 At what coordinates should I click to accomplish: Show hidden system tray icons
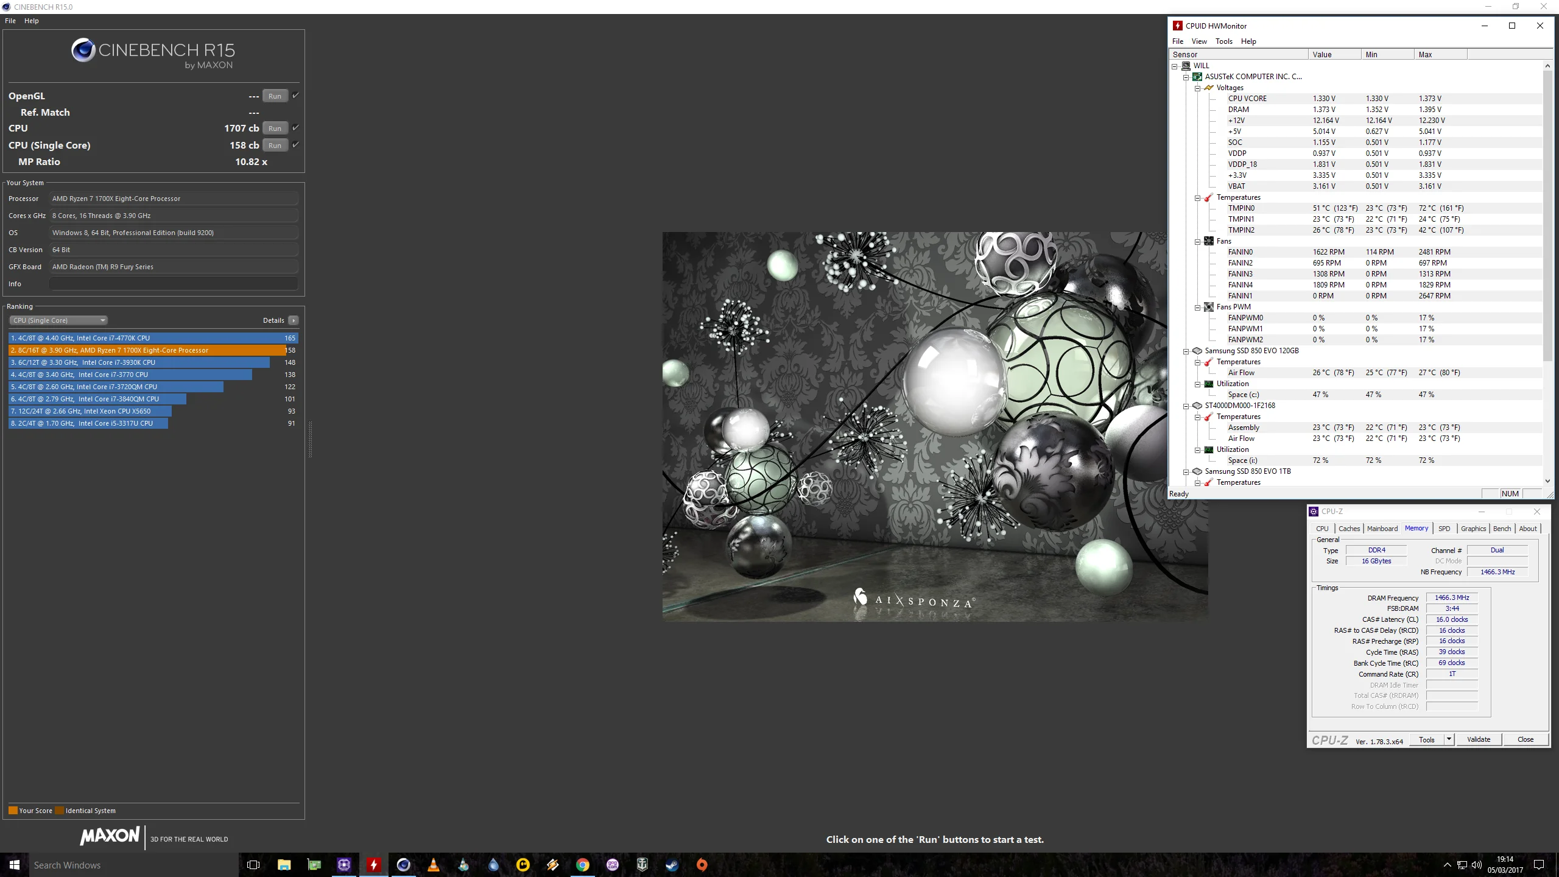click(1448, 865)
